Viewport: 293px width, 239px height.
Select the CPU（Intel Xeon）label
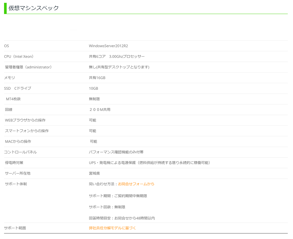pos(19,57)
